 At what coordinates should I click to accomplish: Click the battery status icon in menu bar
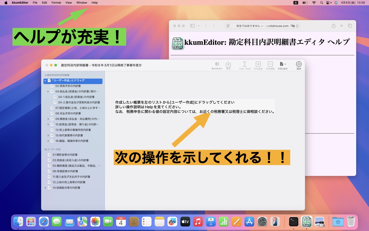305,3
